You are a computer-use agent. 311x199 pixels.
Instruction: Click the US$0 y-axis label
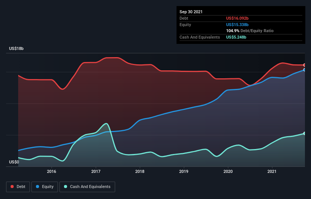[x=14, y=162]
